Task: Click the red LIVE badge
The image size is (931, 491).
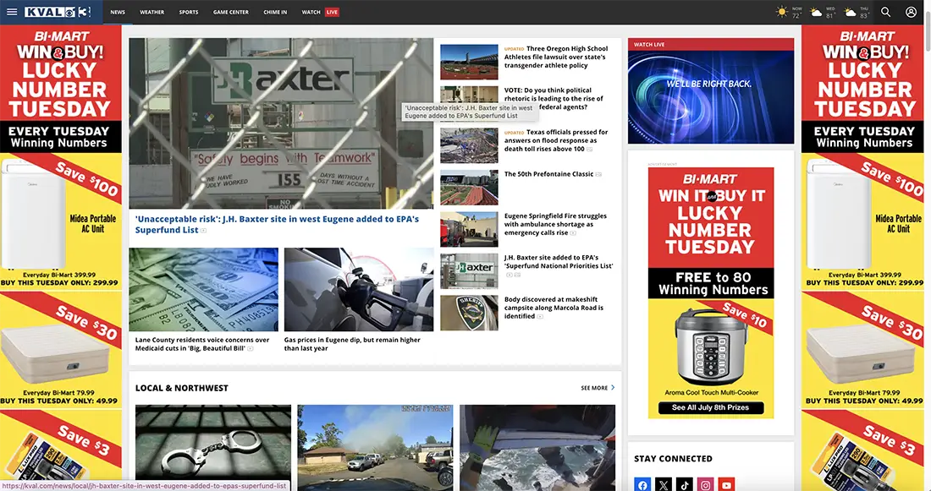Action: pyautogui.click(x=332, y=12)
